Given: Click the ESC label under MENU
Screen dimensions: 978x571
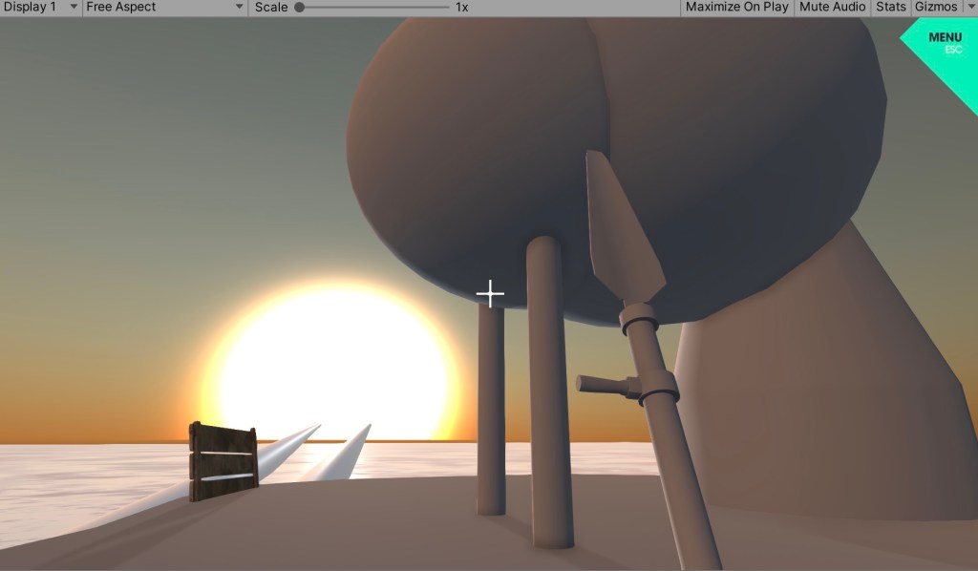Looking at the screenshot, I should pos(953,50).
